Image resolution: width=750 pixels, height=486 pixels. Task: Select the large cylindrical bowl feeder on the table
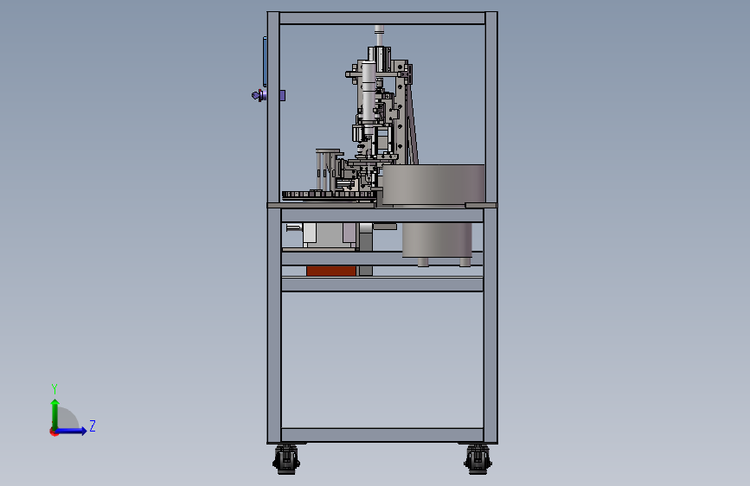(434, 185)
